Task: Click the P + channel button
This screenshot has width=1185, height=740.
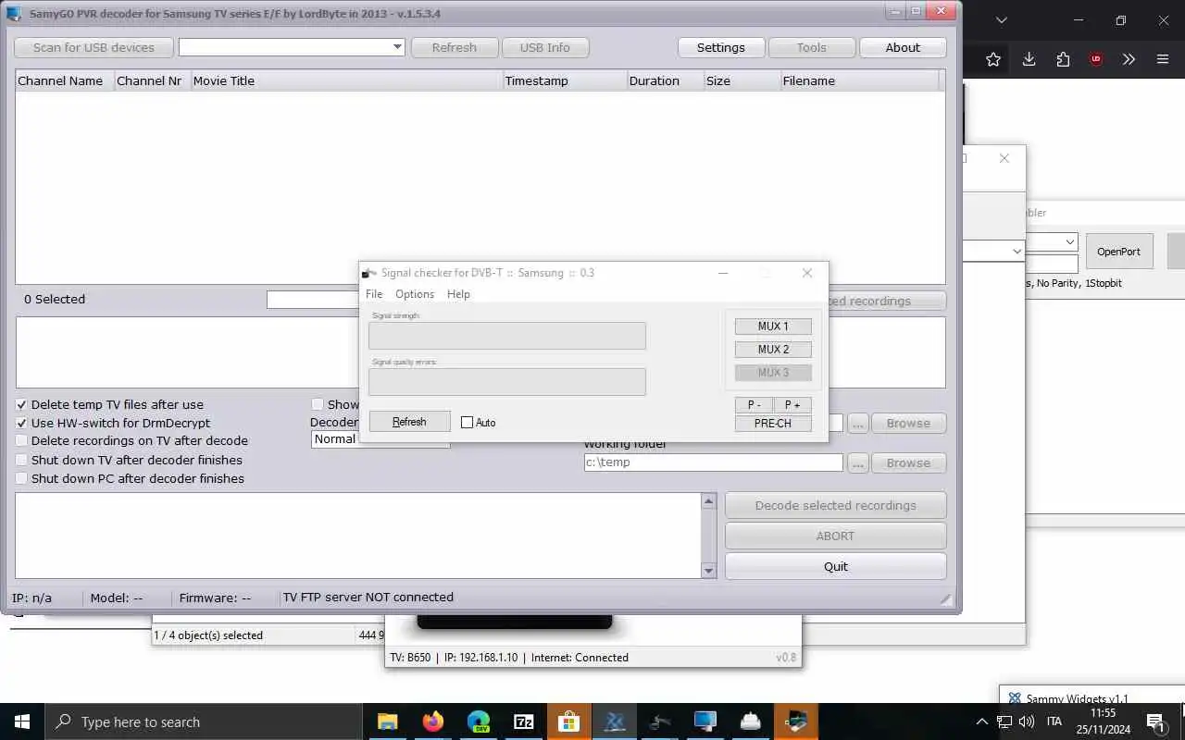Action: [792, 405]
